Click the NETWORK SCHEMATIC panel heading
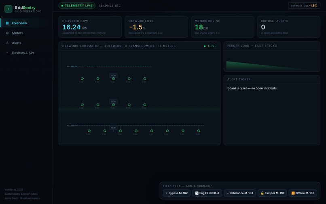This screenshot has height=204, width=326. tap(119, 46)
